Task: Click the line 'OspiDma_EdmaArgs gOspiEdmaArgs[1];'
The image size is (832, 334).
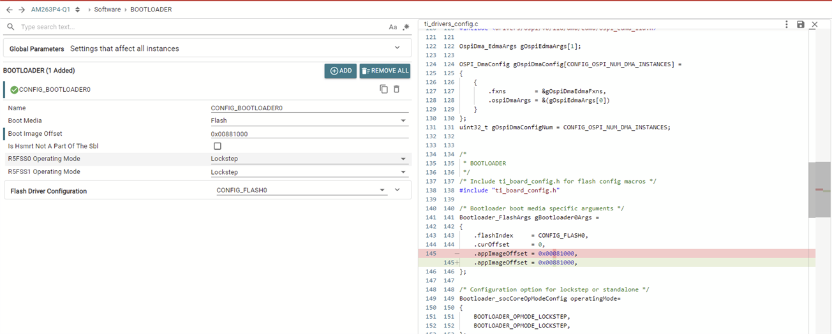Action: click(520, 46)
